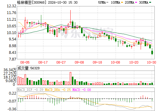Select the 10-20 date axis label

click(x=134, y=62)
